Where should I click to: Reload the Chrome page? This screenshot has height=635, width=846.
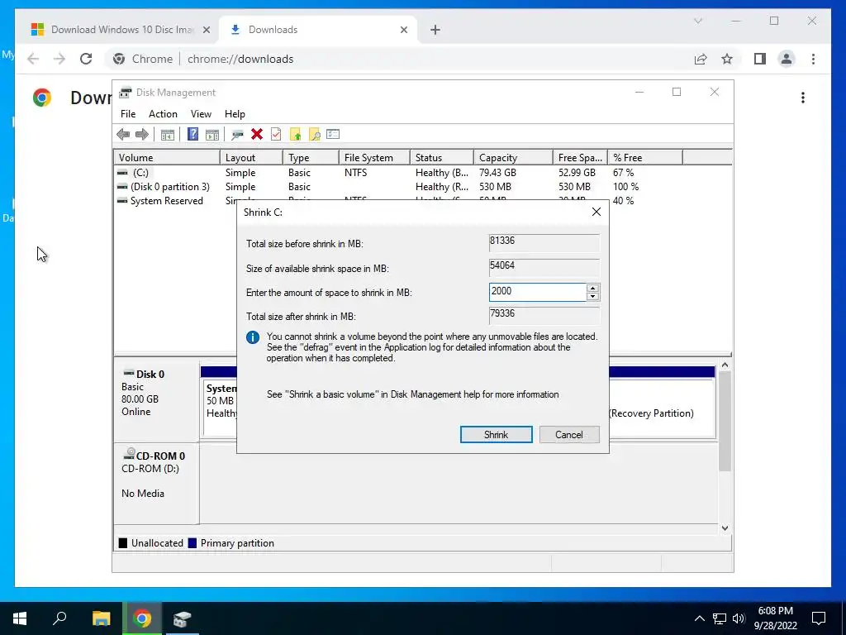[86, 59]
